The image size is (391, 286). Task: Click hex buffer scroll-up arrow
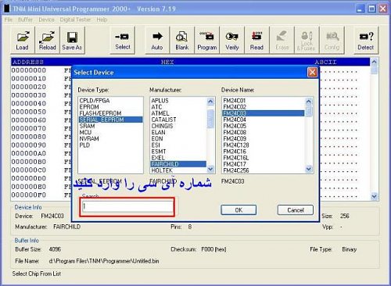coord(374,62)
